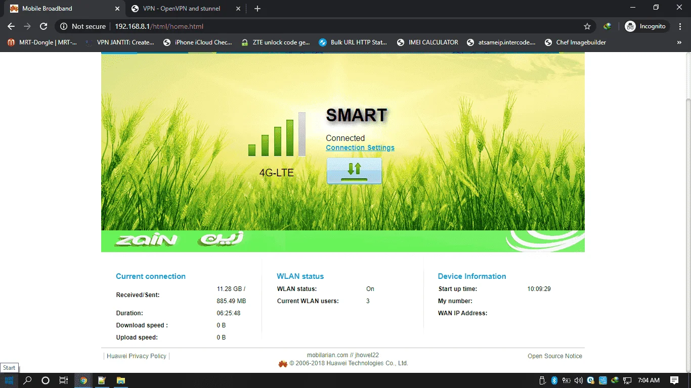
Task: Open the Chef Imagebuilder bookmark
Action: pyautogui.click(x=576, y=42)
